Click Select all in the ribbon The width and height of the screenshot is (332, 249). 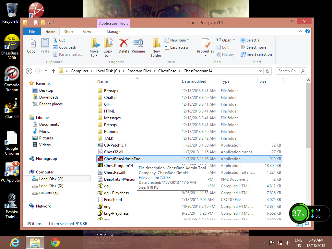pyautogui.click(x=251, y=40)
